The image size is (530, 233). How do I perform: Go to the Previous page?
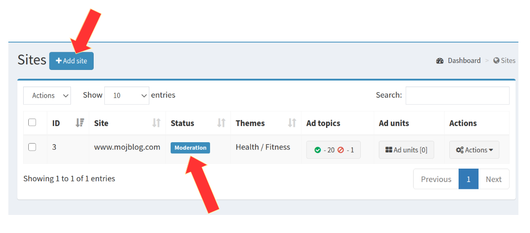tap(436, 179)
